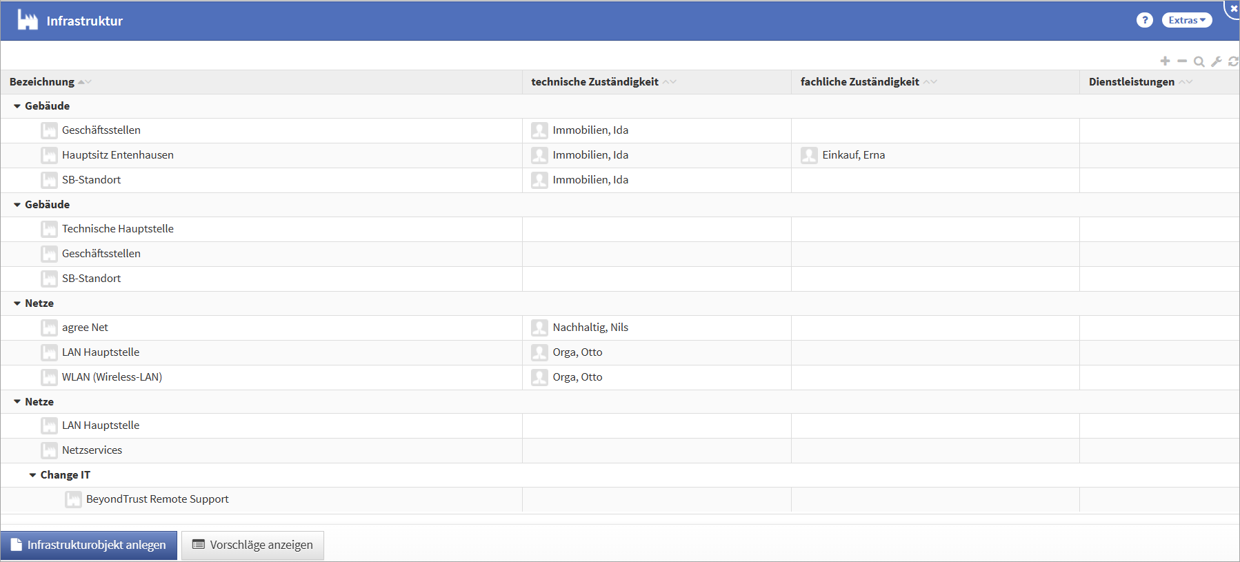
Task: Click Vorschläge anzeigen button
Action: click(x=252, y=545)
